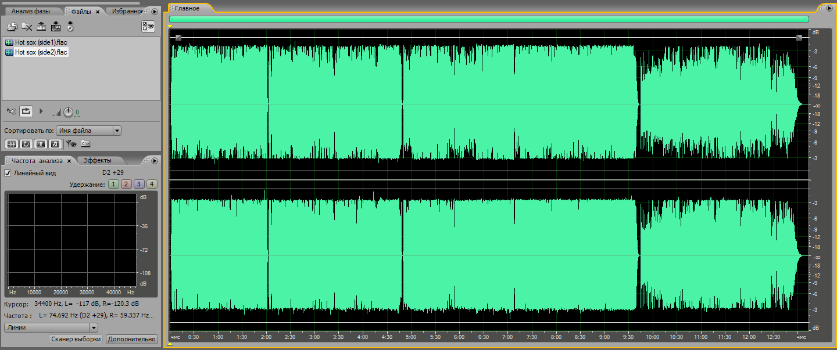
Task: Toggle the loop playback button
Action: [26, 111]
